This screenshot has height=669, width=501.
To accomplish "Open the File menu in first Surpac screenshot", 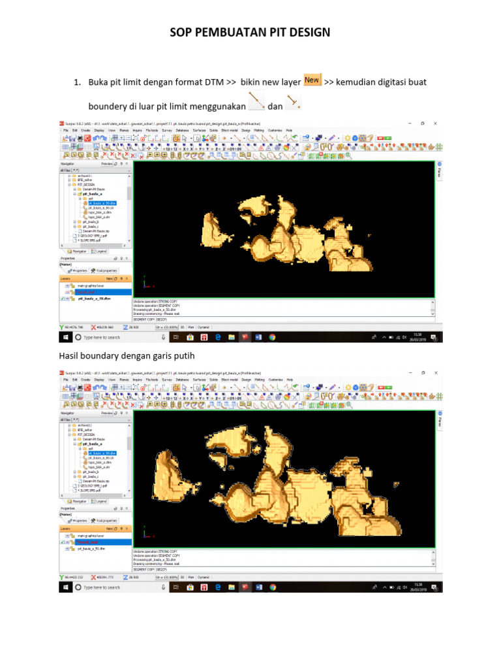I will tap(66, 130).
